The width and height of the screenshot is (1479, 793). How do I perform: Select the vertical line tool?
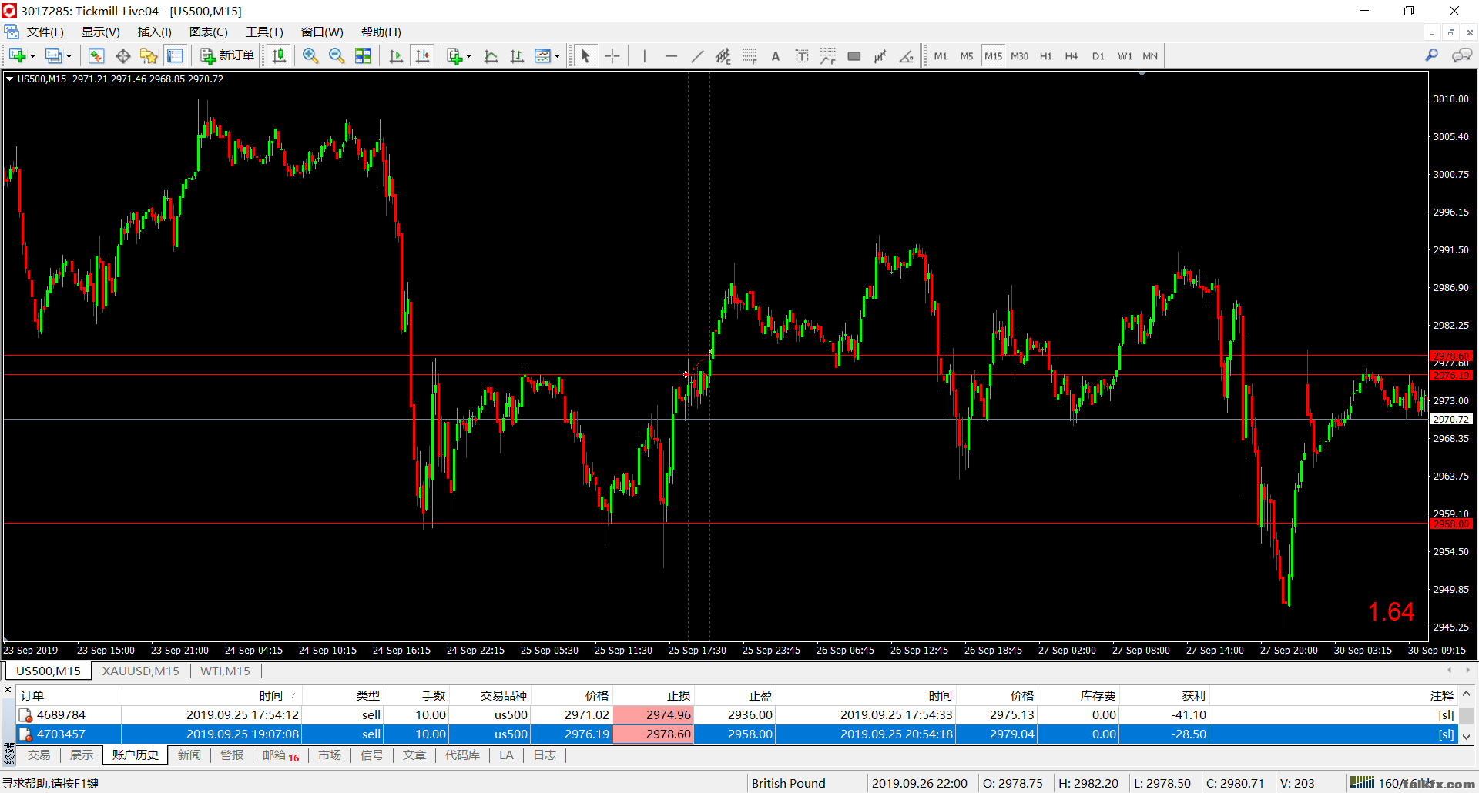[644, 55]
